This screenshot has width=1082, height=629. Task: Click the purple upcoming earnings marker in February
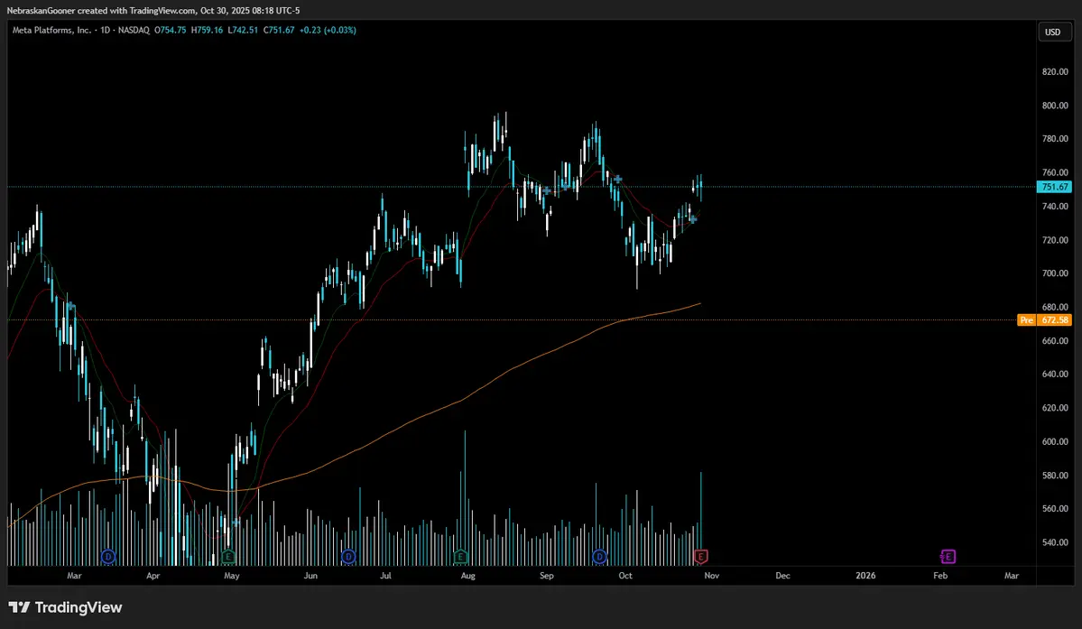948,557
